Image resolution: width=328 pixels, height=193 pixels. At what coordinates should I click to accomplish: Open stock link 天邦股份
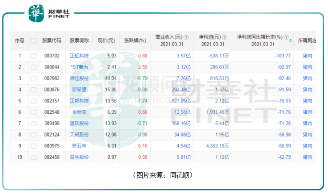click(79, 135)
